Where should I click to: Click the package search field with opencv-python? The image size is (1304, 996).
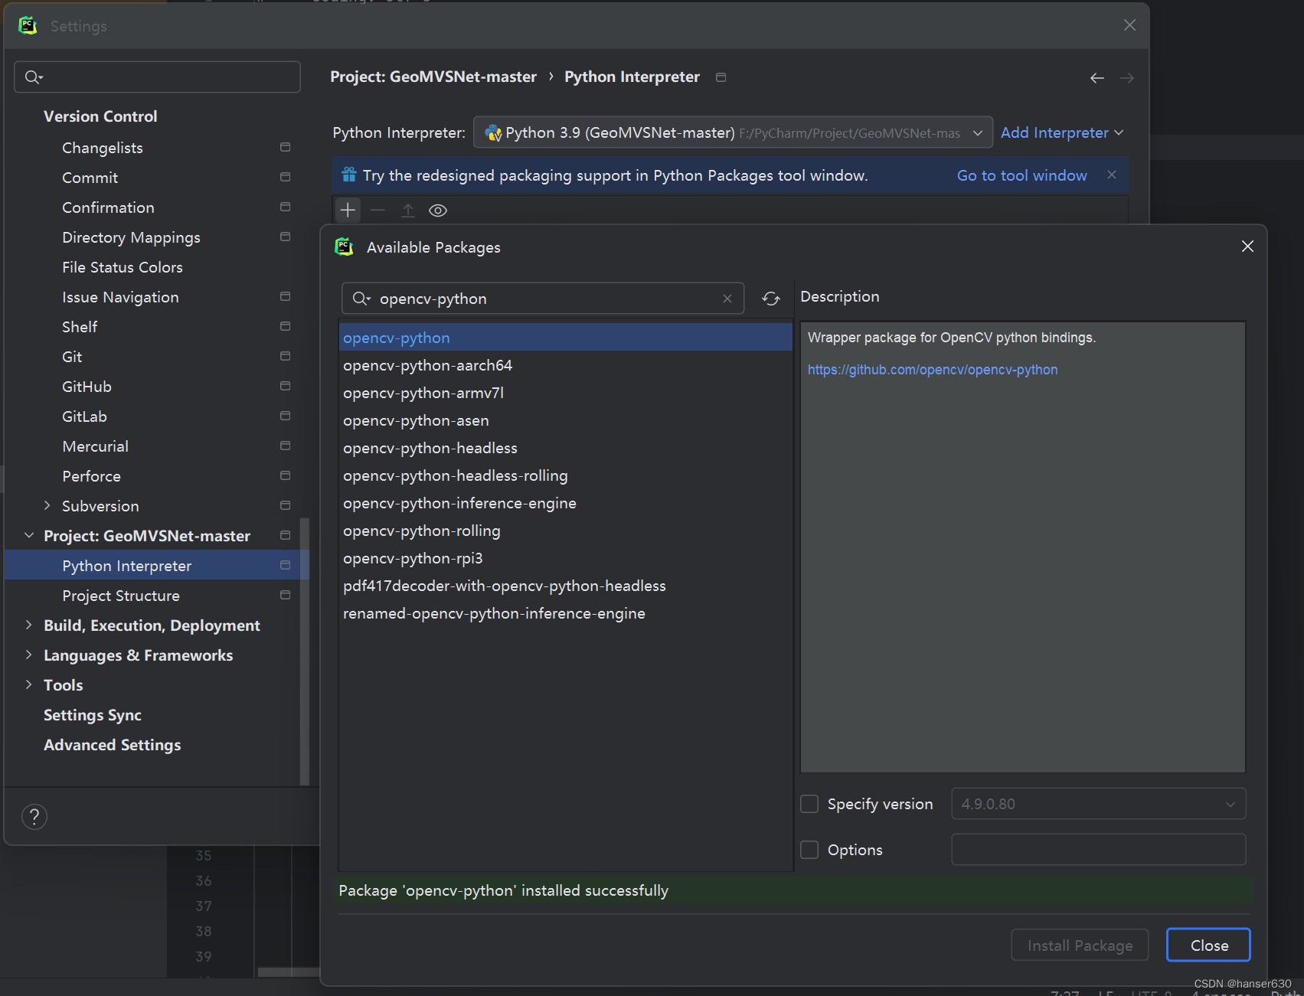[543, 299]
